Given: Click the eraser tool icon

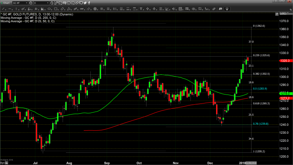Looking at the screenshot, I should [214, 9].
